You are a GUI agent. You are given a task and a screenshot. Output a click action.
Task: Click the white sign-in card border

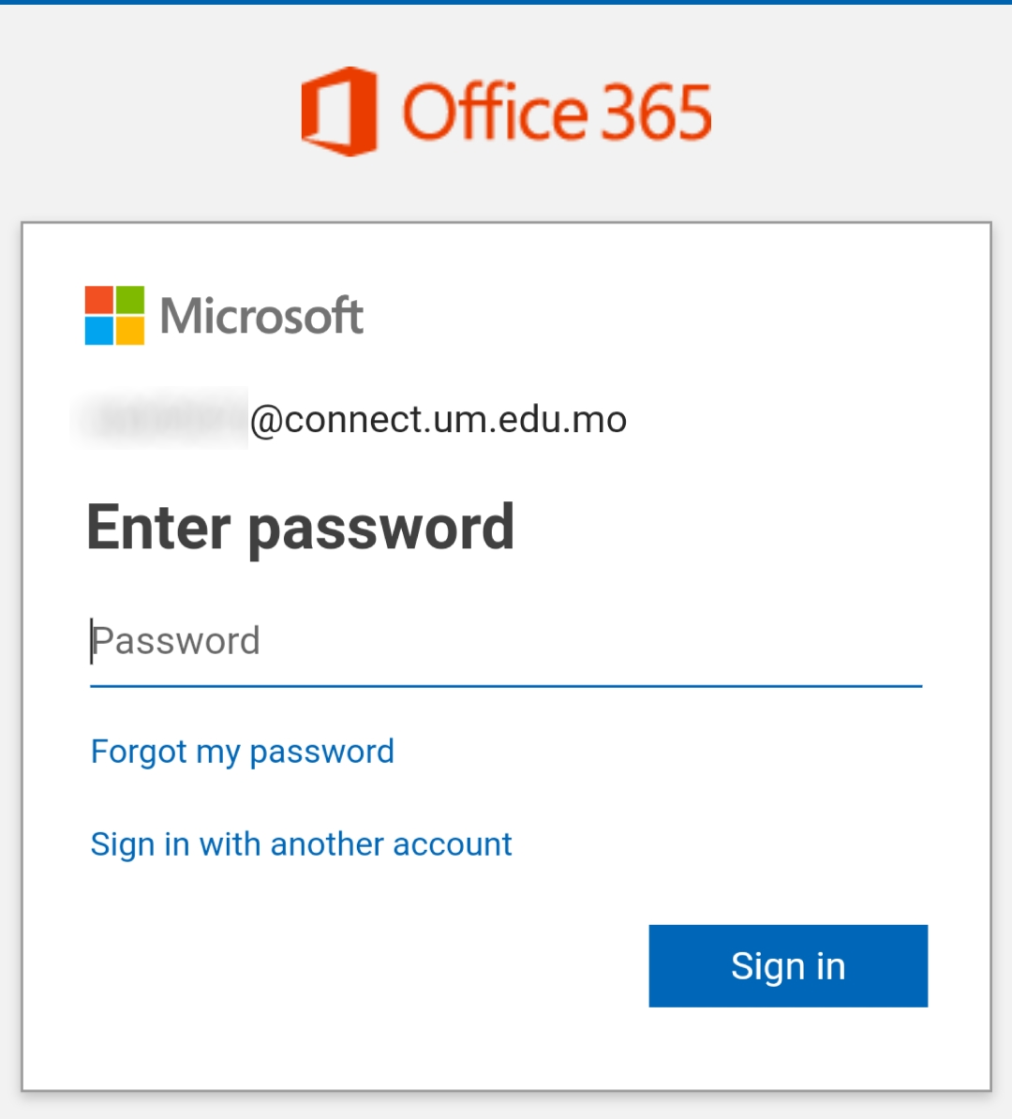point(506,222)
